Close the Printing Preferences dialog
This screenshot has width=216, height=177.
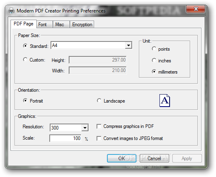[x=195, y=9]
